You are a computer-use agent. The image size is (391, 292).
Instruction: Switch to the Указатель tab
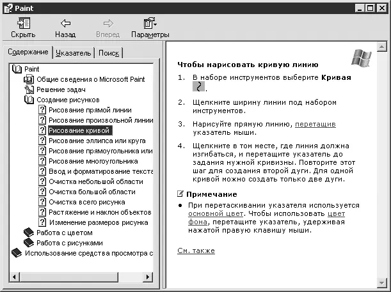[74, 53]
